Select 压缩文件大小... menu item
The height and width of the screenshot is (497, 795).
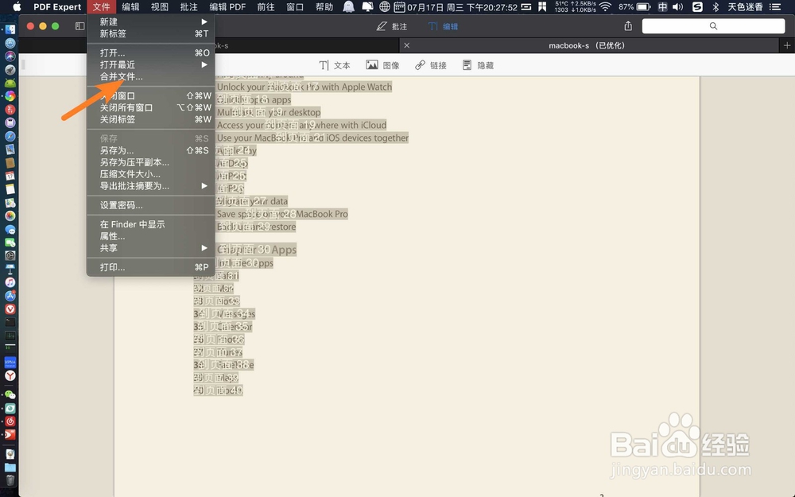coord(151,174)
